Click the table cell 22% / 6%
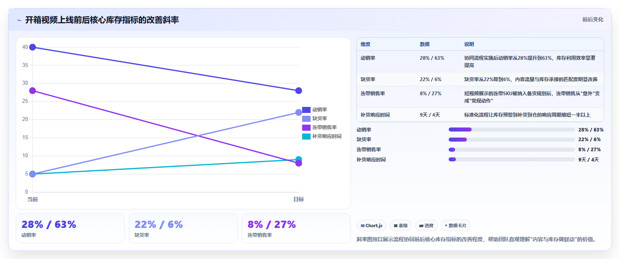Screen dimensions: 620x259 coord(438,79)
